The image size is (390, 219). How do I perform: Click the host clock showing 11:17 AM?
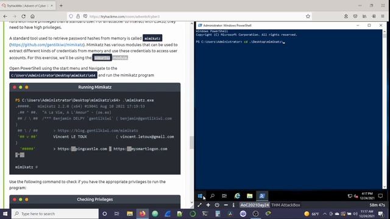[x=367, y=214]
